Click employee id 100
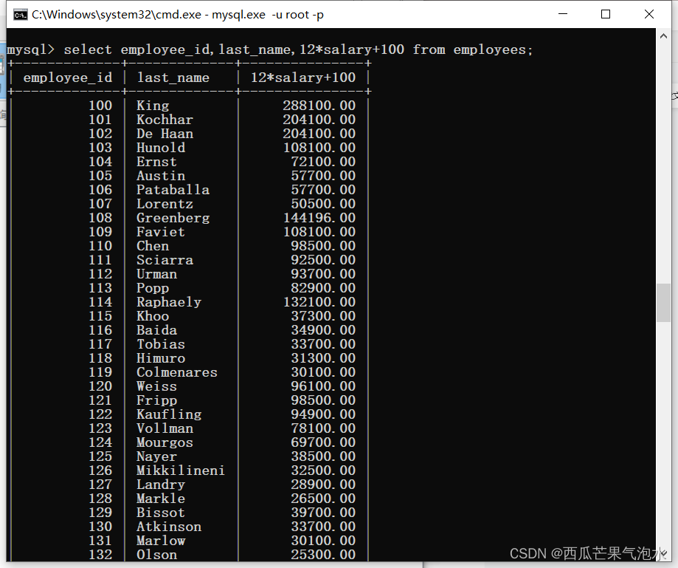The height and width of the screenshot is (568, 678). [x=100, y=106]
